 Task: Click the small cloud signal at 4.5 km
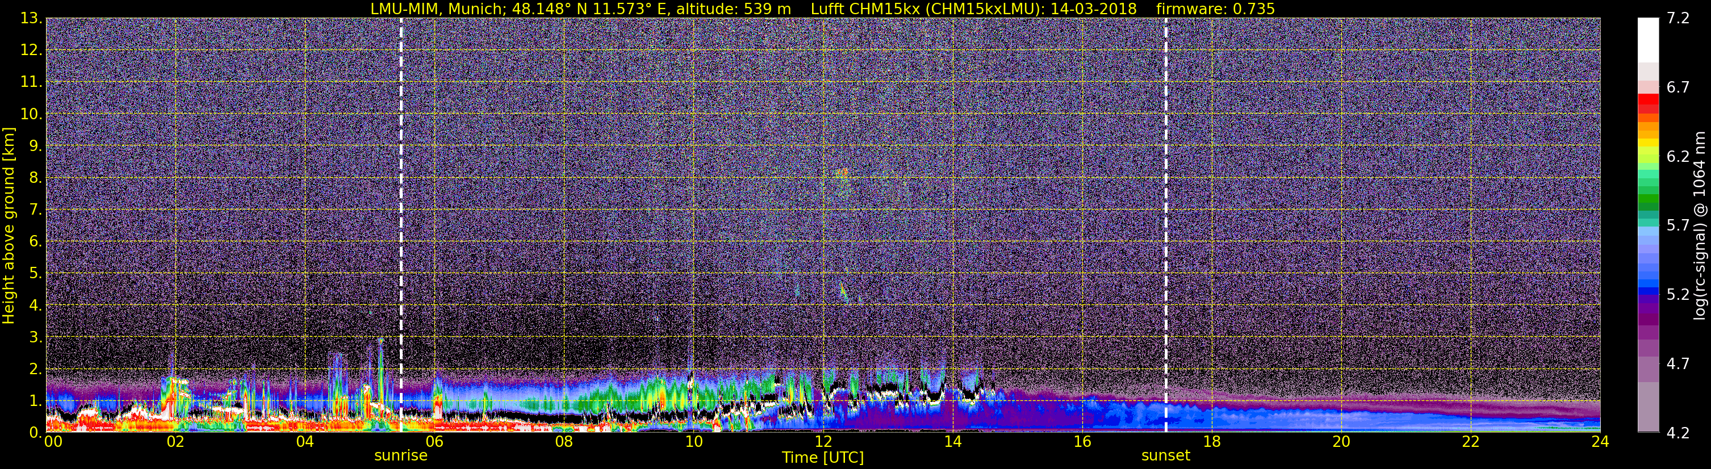pyautogui.click(x=843, y=292)
